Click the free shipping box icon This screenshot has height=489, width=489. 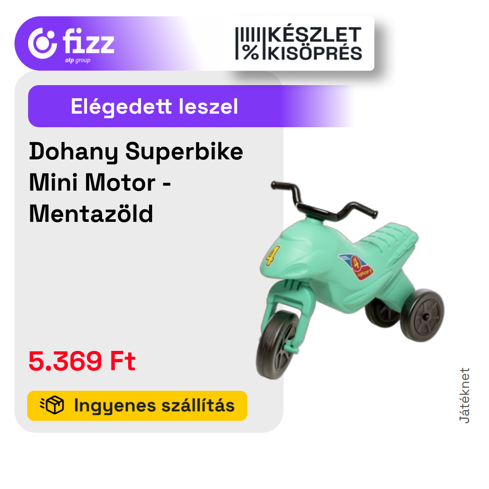point(52,405)
